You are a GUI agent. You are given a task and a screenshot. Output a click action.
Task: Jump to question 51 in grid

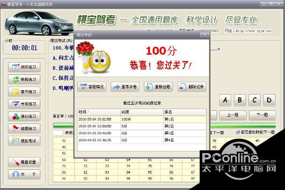(64, 153)
